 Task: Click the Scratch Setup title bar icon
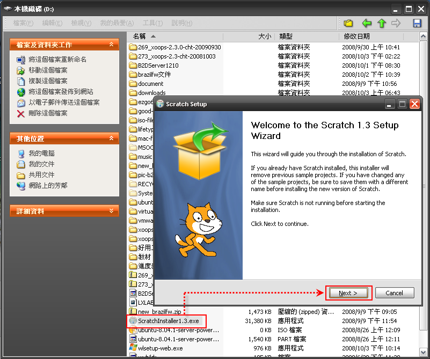click(x=160, y=104)
